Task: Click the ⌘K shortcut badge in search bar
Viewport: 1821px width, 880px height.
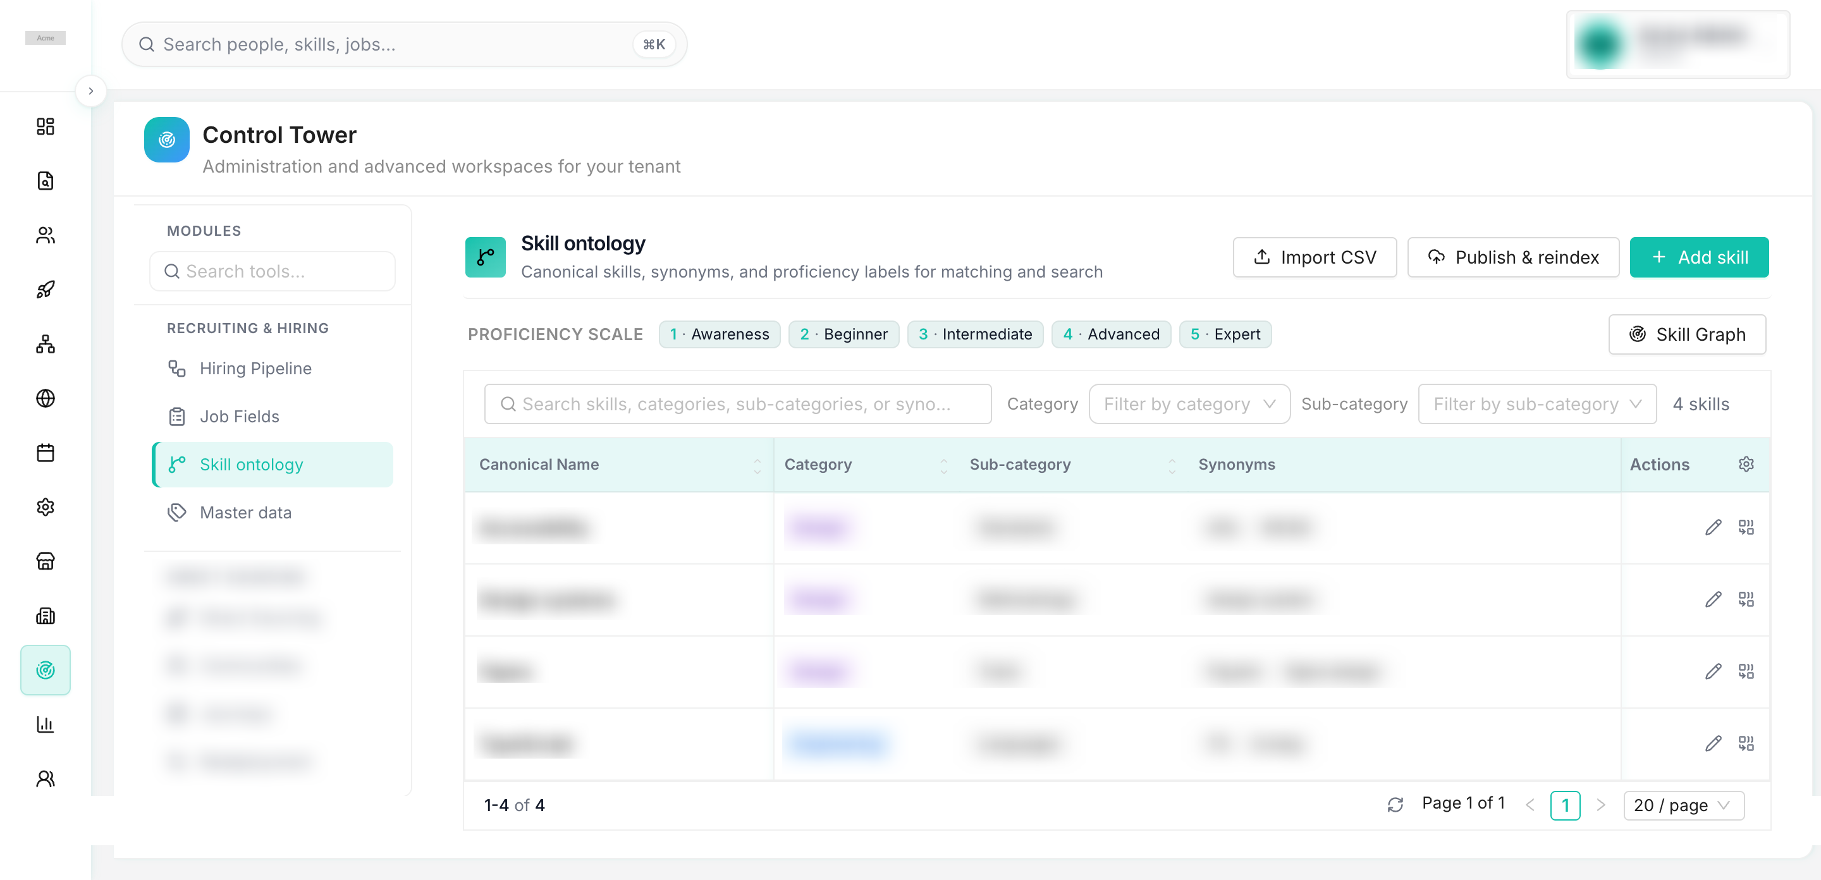Action: pyautogui.click(x=654, y=44)
